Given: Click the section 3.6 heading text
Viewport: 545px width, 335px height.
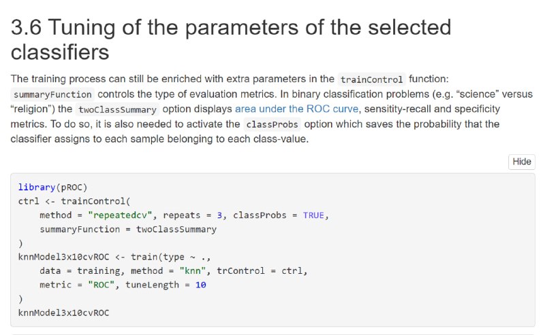Looking at the screenshot, I should (x=231, y=39).
